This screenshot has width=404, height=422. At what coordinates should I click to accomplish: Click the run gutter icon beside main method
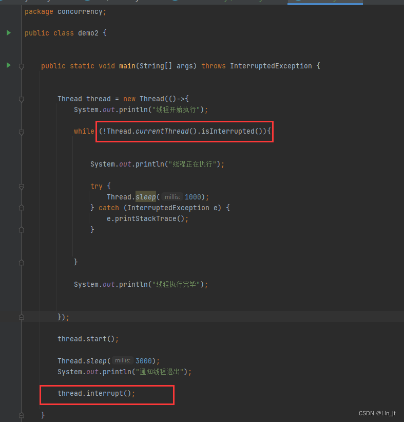(9, 65)
